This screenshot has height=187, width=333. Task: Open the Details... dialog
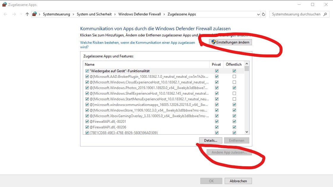(211, 141)
